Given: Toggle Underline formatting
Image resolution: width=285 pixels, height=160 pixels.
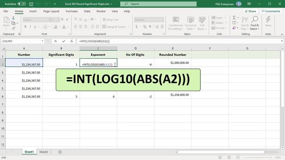Looking at the screenshot, I should click(x=35, y=27).
